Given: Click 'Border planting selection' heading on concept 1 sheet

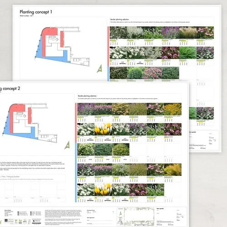Looking at the screenshot, I should (119, 20).
